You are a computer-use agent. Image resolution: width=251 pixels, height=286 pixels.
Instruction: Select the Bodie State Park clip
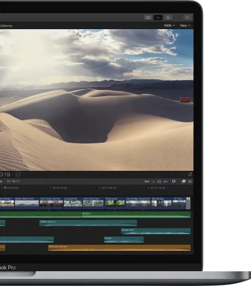tap(27, 203)
